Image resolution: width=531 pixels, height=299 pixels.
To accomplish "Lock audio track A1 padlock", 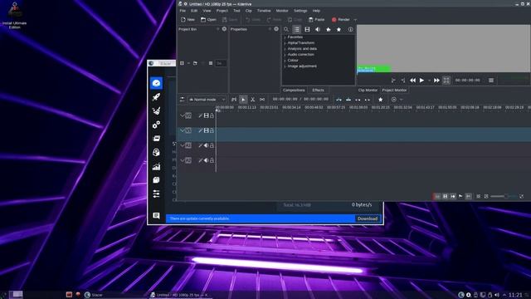I will 212,145.
